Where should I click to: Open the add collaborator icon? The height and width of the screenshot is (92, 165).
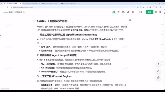(128, 12)
